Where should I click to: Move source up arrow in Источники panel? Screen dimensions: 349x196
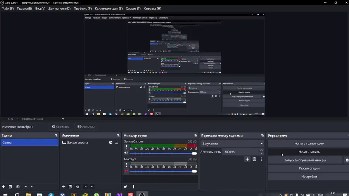(86, 187)
